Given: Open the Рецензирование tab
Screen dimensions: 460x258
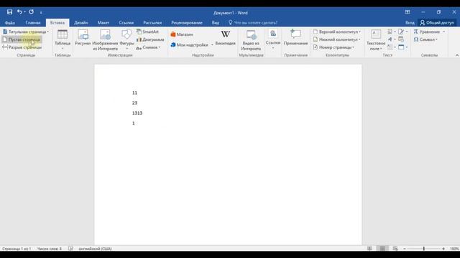Looking at the screenshot, I should click(187, 22).
